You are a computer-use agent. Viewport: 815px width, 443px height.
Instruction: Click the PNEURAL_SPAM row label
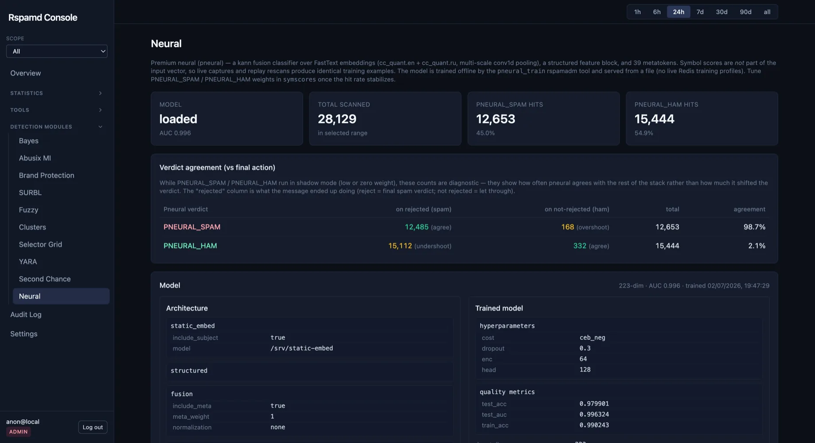coord(192,227)
